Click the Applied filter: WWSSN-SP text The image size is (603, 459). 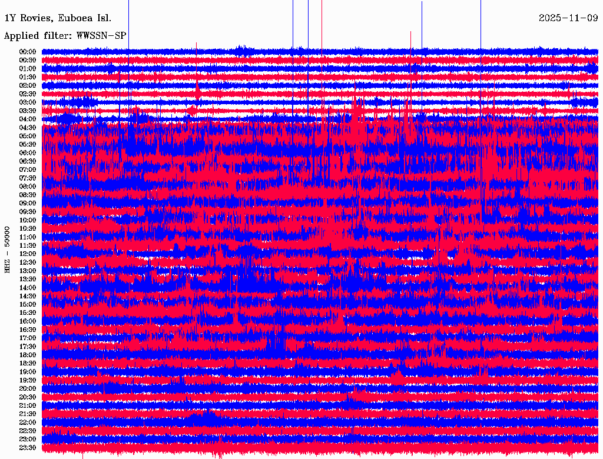tap(65, 36)
